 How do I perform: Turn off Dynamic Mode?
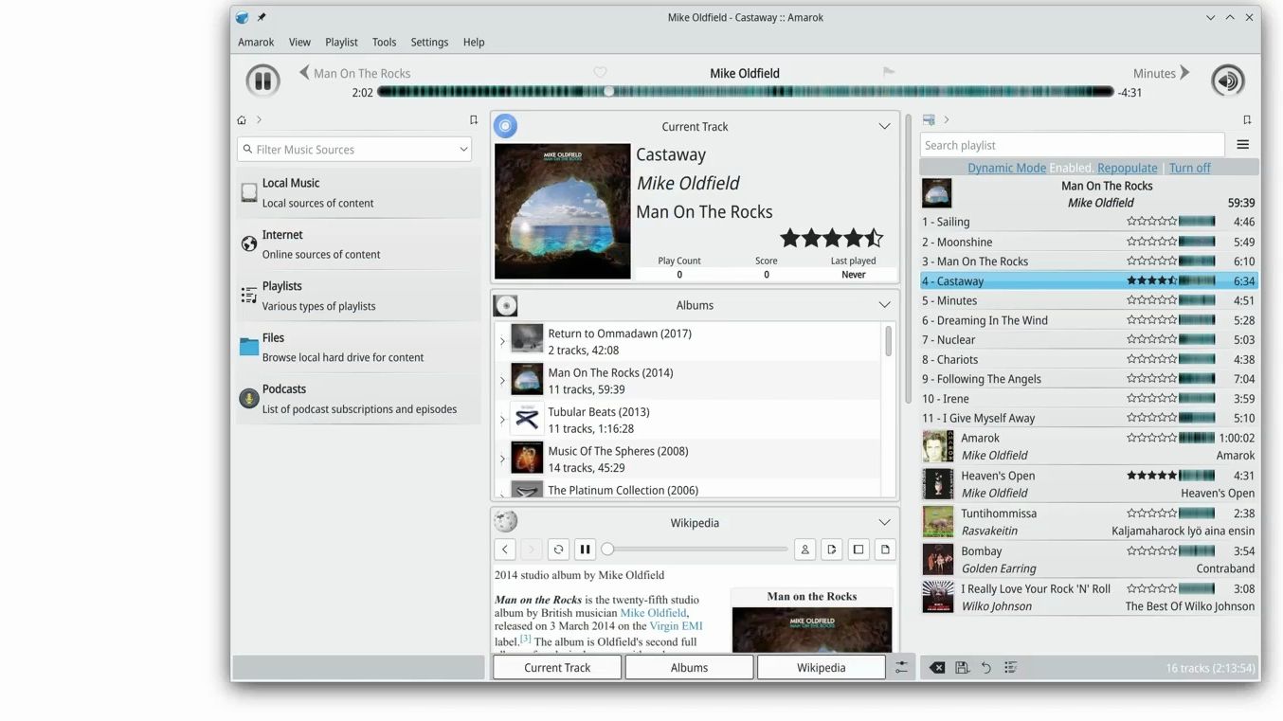[1189, 168]
